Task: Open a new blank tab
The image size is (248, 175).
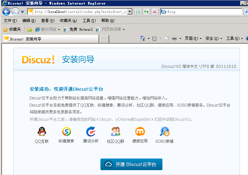Action: 104,39
